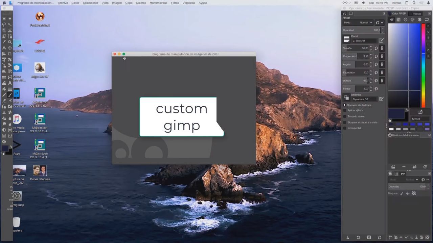Open the Archivo menu
433x243 pixels.
click(63, 3)
